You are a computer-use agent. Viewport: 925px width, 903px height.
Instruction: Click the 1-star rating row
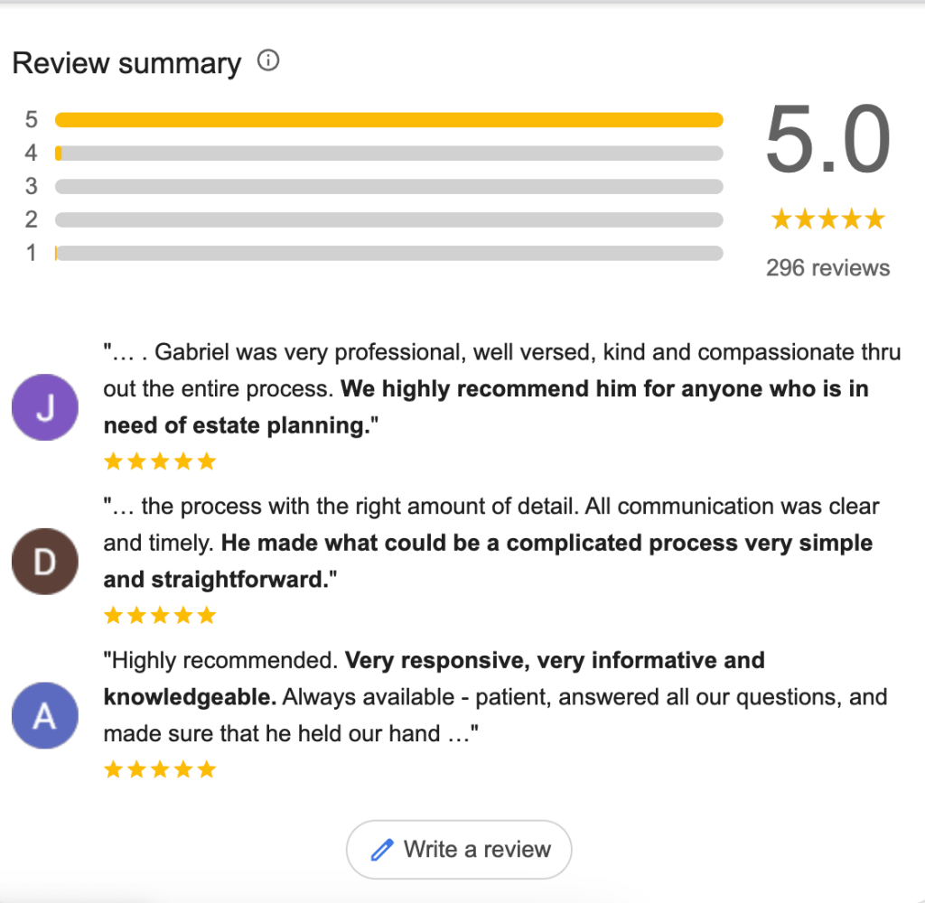click(388, 253)
